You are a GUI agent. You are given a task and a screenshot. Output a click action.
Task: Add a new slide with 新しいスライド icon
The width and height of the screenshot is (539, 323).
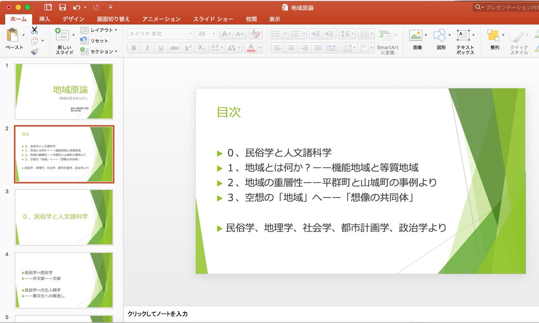tap(62, 35)
